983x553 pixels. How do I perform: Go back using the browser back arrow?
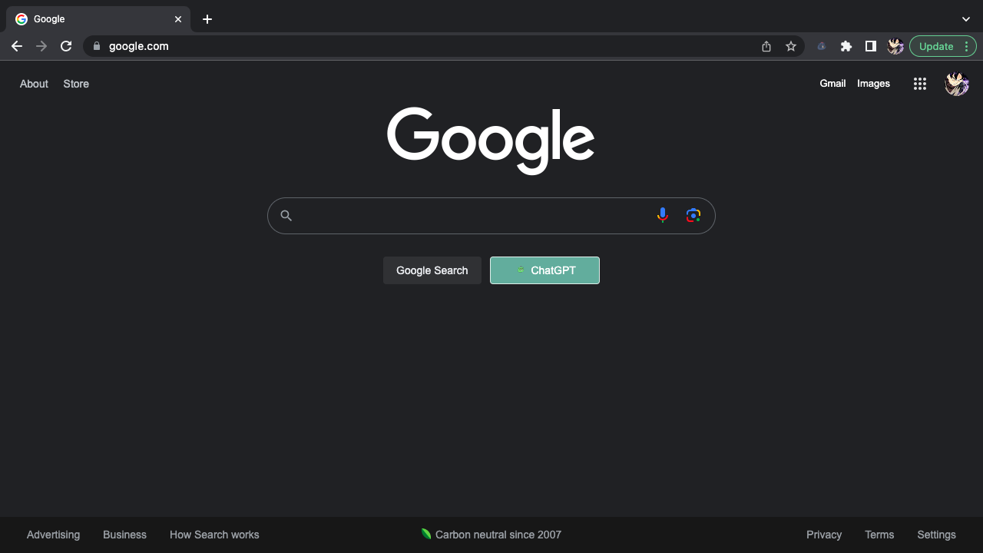click(x=17, y=46)
